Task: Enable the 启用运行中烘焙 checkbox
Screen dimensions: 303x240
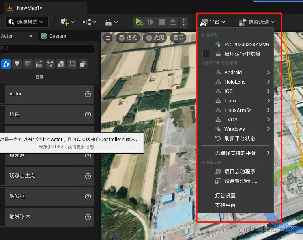Action: point(206,54)
